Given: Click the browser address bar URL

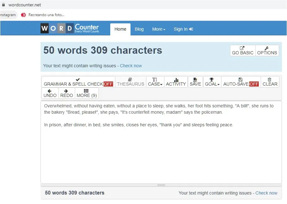Looking at the screenshot, I should [25, 5].
